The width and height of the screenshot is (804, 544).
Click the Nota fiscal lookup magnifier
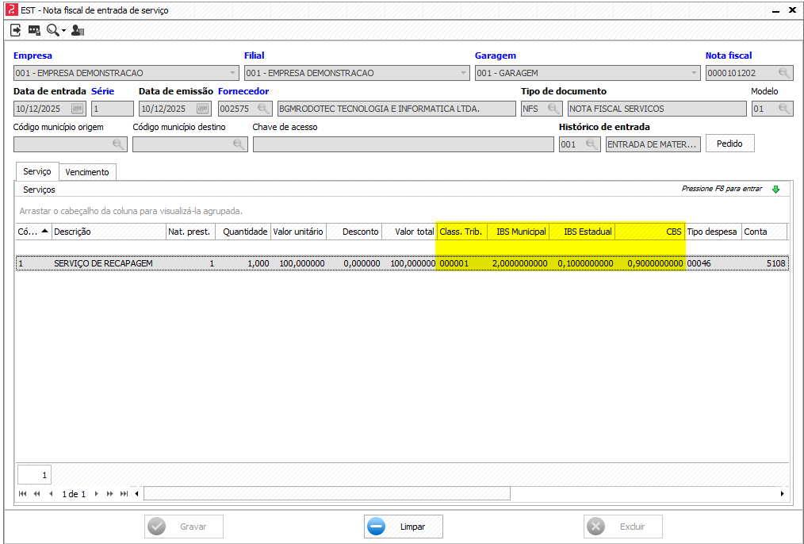784,73
